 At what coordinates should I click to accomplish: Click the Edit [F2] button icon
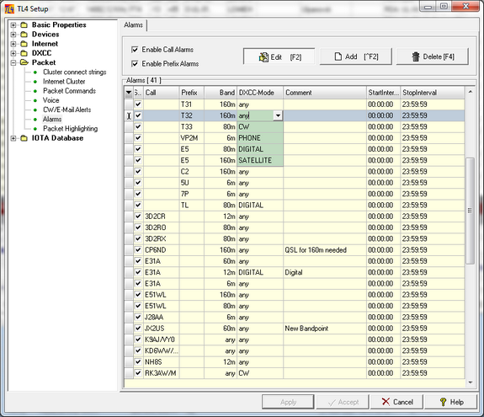(x=263, y=57)
